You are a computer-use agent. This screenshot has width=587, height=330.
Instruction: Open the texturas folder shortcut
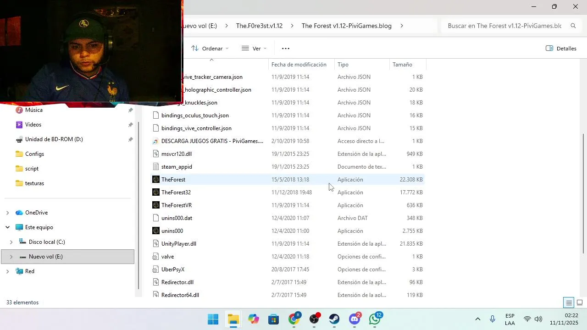tap(34, 183)
